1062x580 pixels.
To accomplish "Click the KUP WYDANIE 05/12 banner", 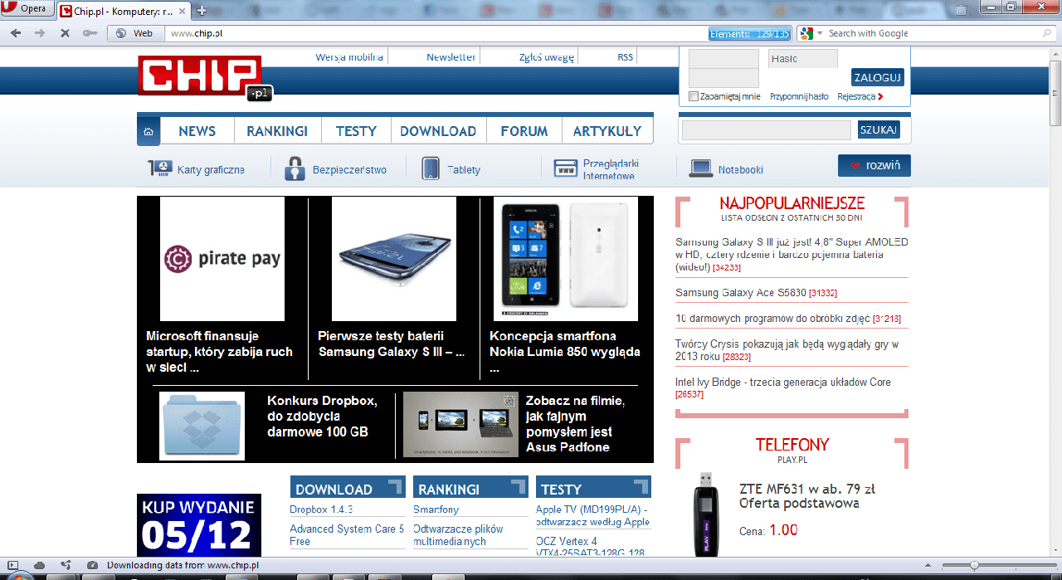I will pyautogui.click(x=199, y=525).
